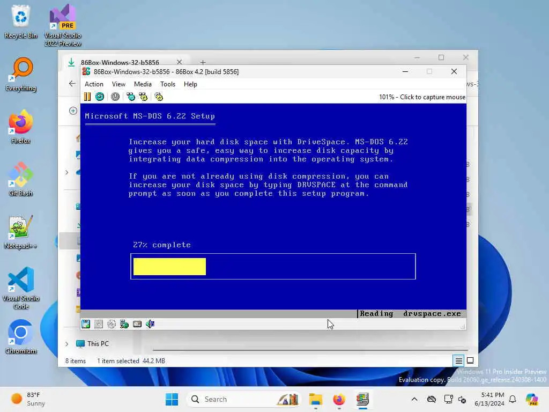Open the Media menu in 86Box
549x412 pixels.
[x=143, y=84]
